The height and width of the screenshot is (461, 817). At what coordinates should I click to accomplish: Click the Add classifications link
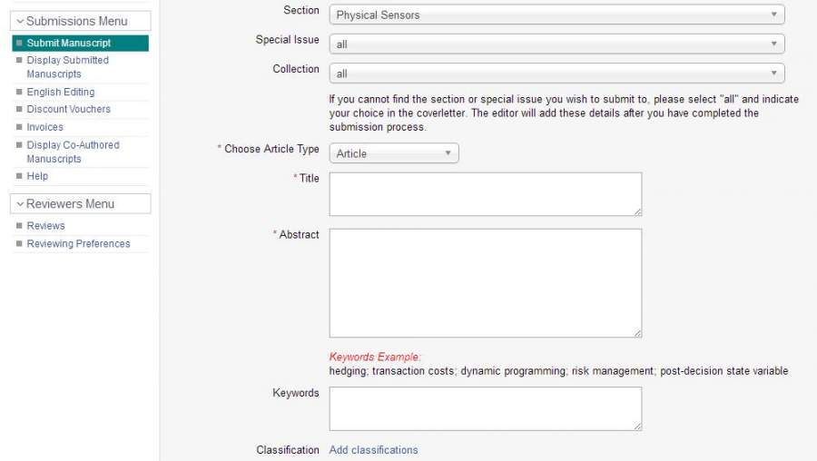(373, 450)
